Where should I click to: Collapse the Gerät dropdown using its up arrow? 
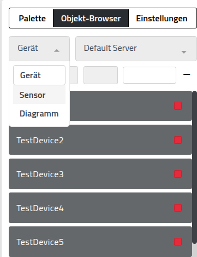click(57, 51)
